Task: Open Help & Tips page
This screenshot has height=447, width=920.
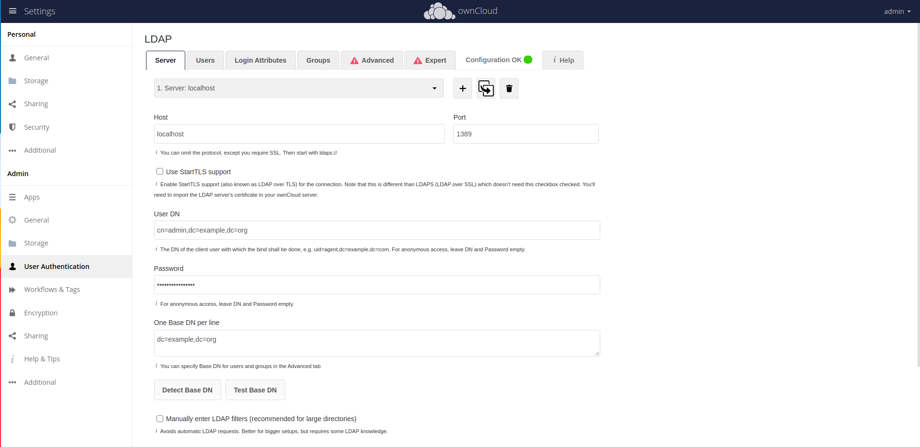Action: pyautogui.click(x=67, y=359)
